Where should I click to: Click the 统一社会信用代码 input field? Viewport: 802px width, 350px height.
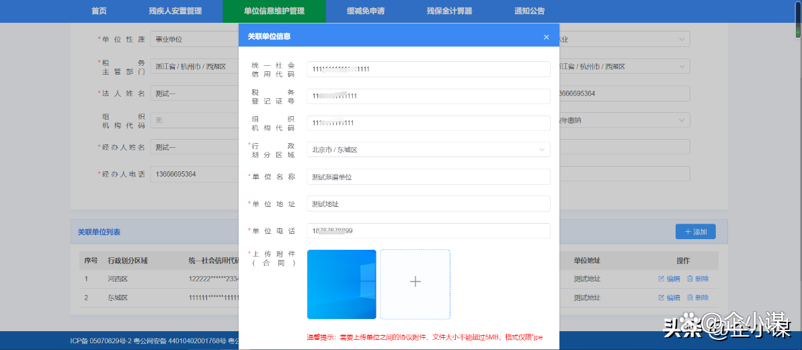[428, 69]
